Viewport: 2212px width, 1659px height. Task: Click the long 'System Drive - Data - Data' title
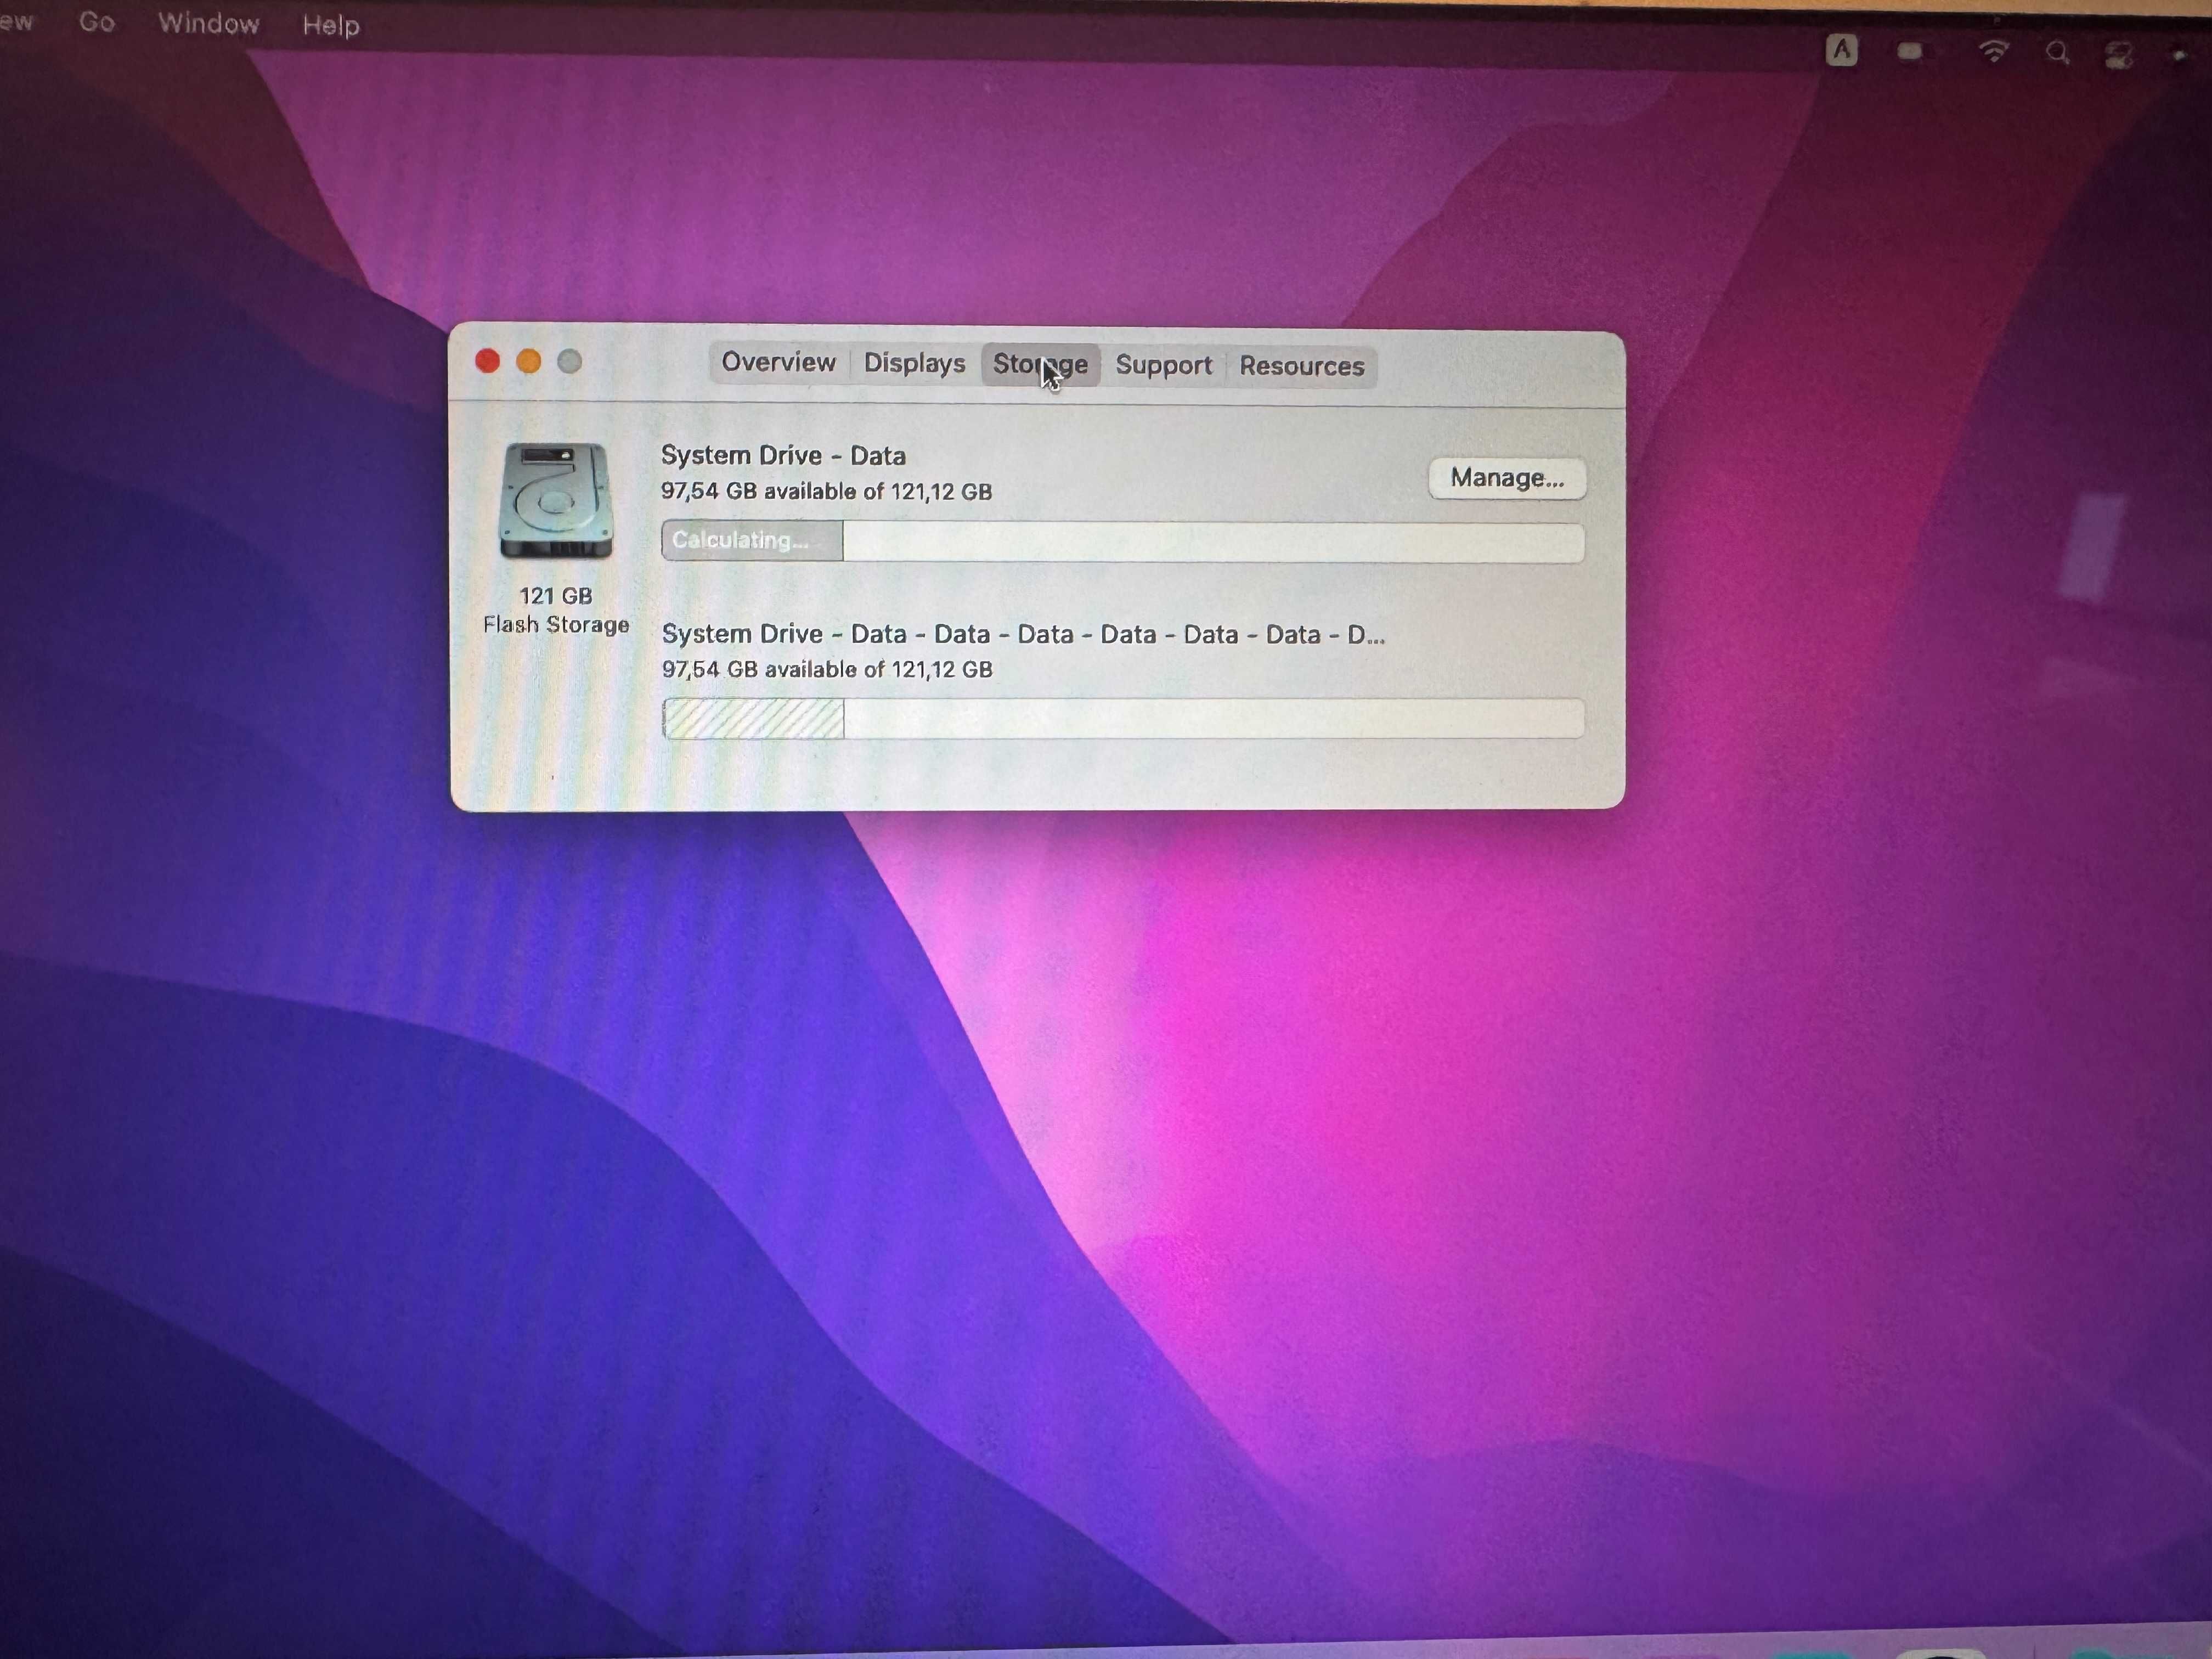(x=1023, y=634)
